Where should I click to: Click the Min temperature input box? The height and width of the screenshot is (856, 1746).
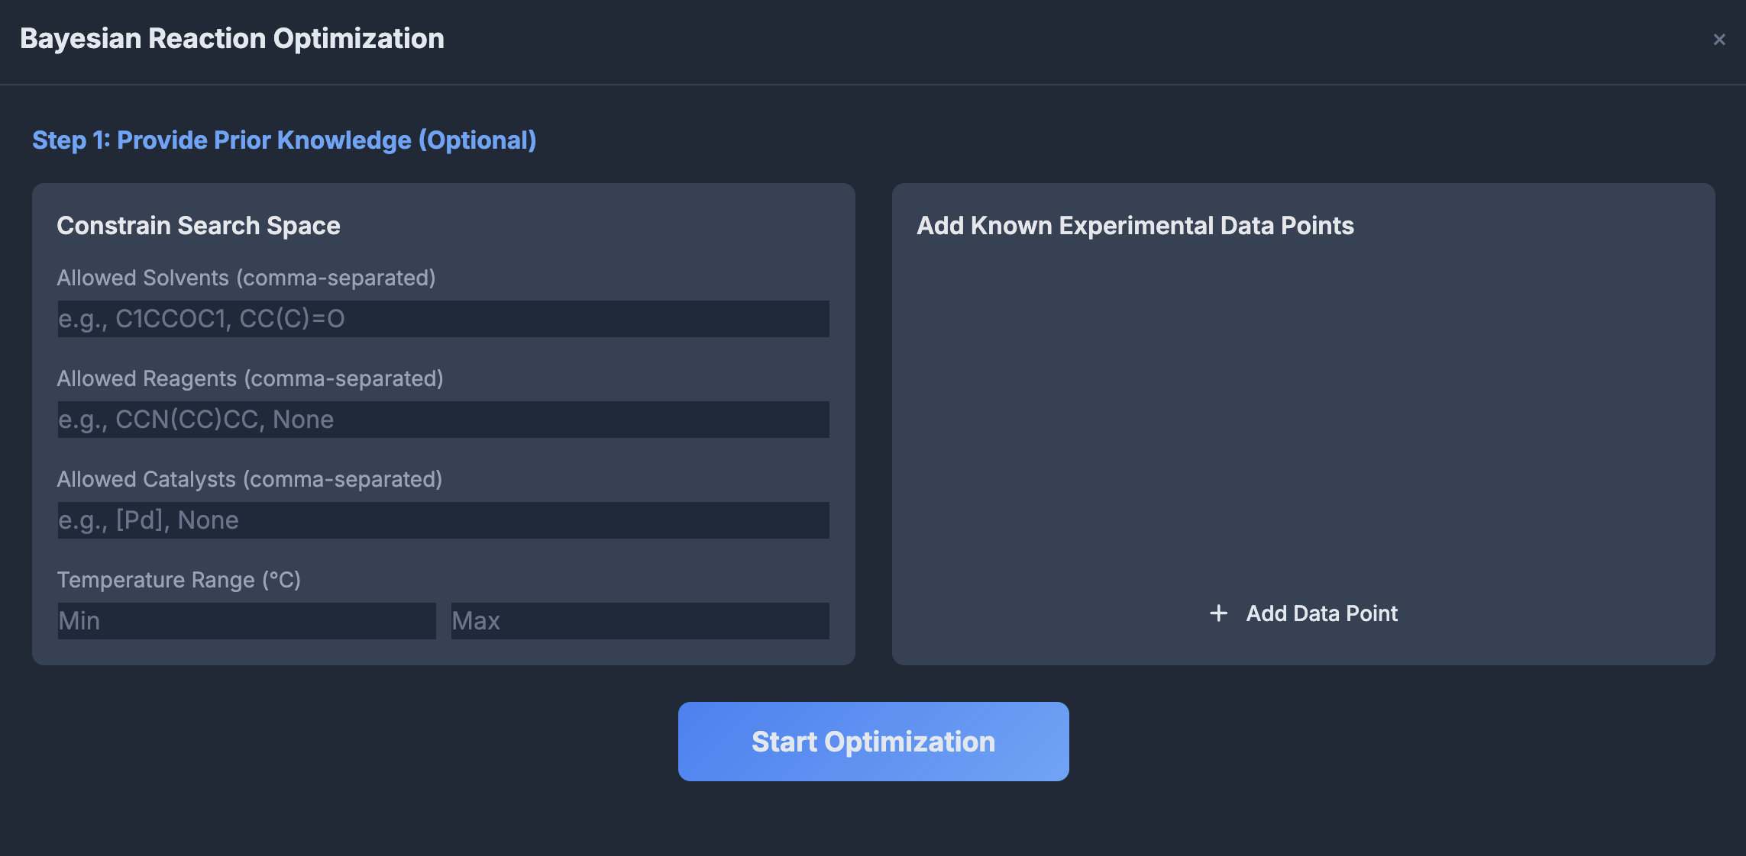click(246, 621)
